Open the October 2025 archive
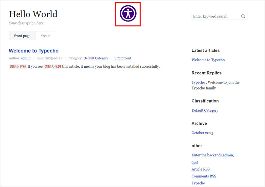This screenshot has width=265, height=187. click(x=202, y=133)
